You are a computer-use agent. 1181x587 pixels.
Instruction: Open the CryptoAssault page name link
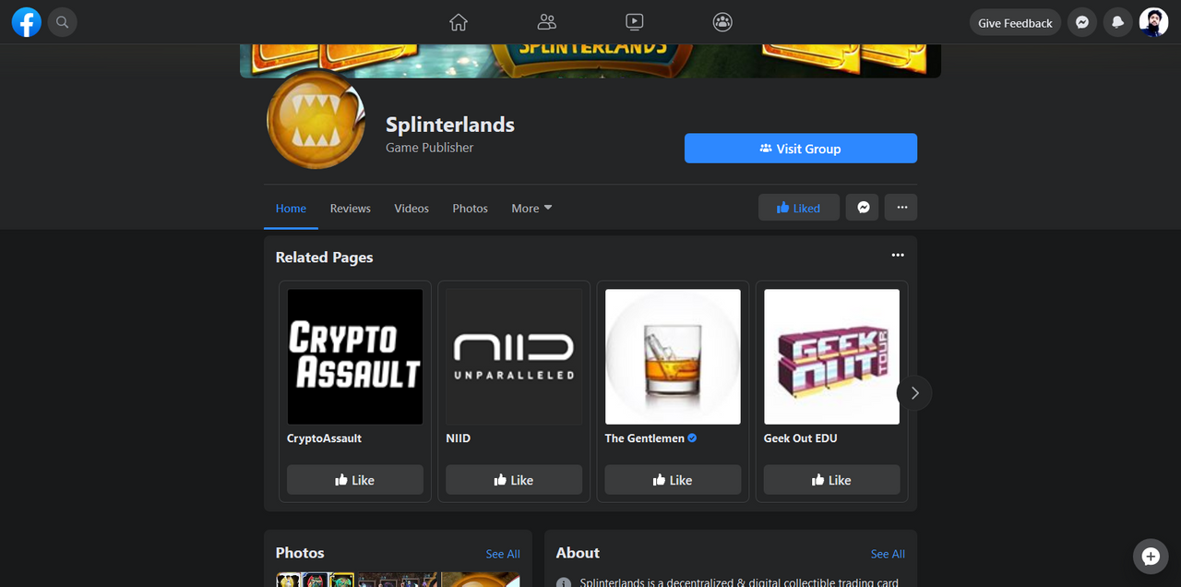pyautogui.click(x=324, y=438)
